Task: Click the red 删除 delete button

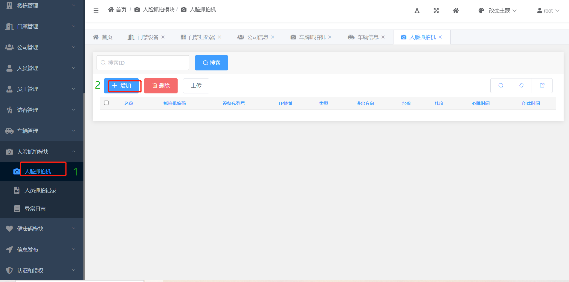Action: pos(161,86)
